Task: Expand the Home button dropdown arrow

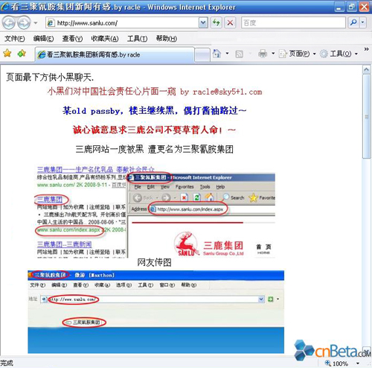Action: (227, 54)
